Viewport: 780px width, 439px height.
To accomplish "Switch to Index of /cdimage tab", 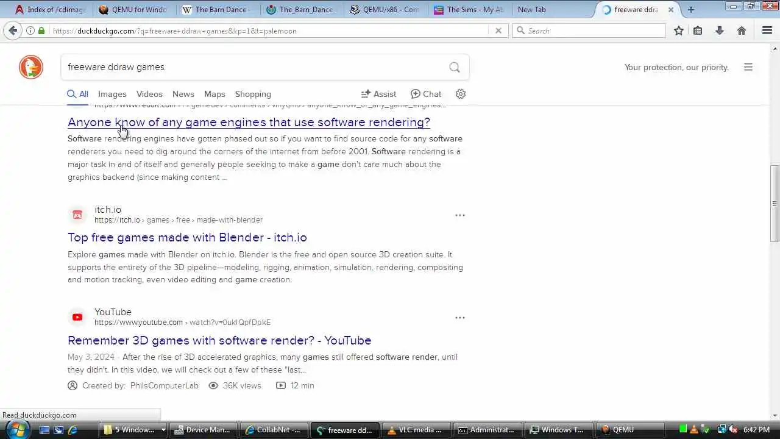I will pos(50,9).
